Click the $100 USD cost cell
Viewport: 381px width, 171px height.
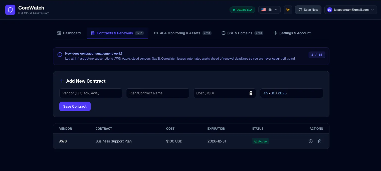(x=174, y=141)
